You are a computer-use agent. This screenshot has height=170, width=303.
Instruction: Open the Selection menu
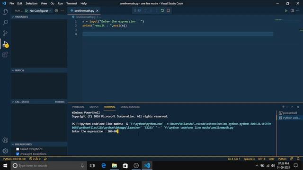[32, 3]
